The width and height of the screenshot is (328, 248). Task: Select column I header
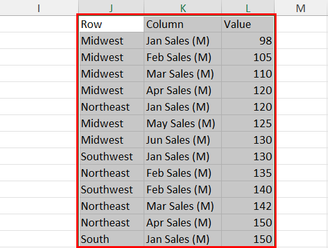(x=39, y=8)
